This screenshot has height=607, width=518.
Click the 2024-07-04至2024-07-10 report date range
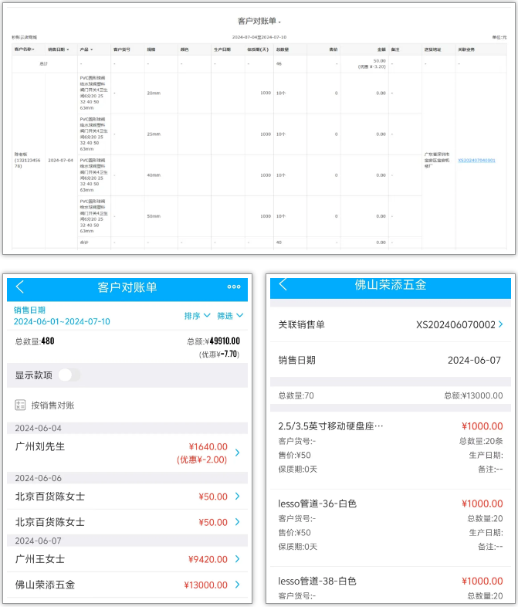(x=259, y=37)
